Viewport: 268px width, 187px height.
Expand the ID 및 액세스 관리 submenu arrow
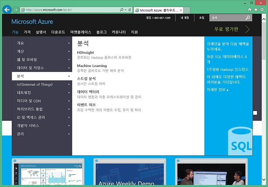tap(69, 117)
